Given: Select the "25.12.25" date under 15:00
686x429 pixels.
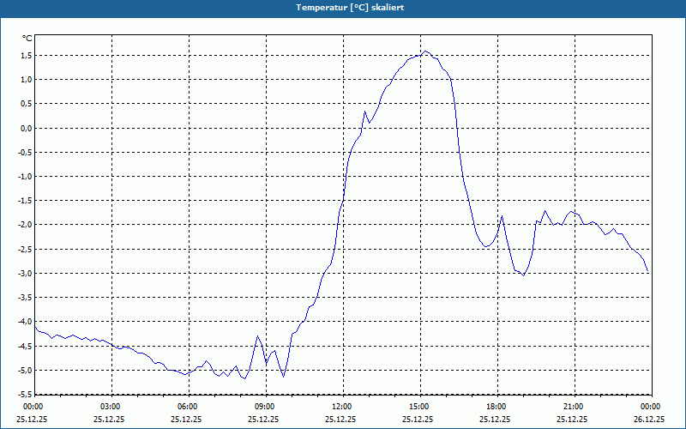Looking at the screenshot, I should coord(418,419).
